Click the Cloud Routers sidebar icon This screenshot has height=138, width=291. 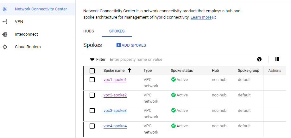coord(5,47)
